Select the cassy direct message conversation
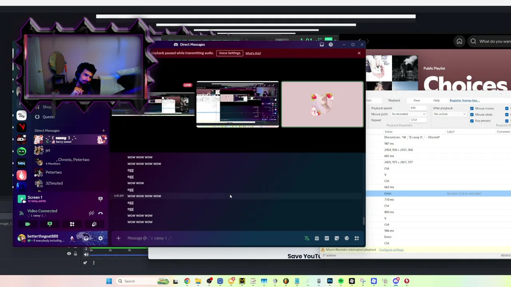Viewport: 511px width, 287px height. point(70,139)
